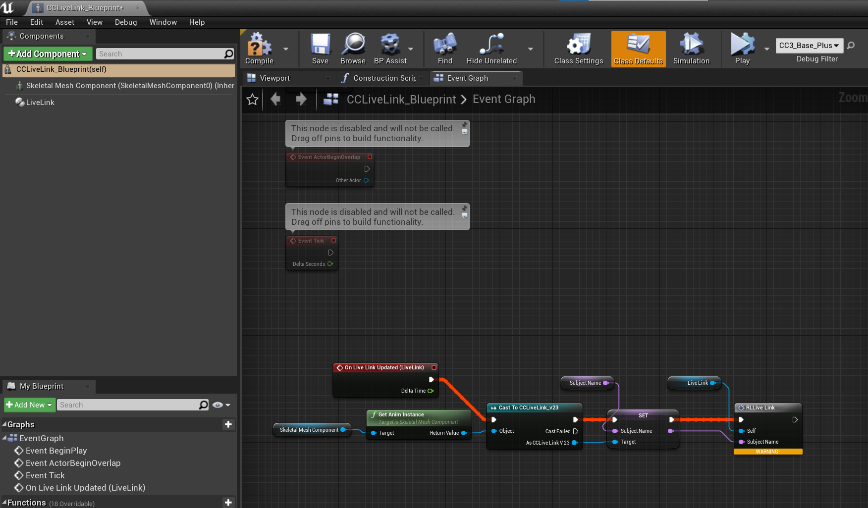Start Simulation mode
The width and height of the screenshot is (868, 508).
pyautogui.click(x=691, y=49)
